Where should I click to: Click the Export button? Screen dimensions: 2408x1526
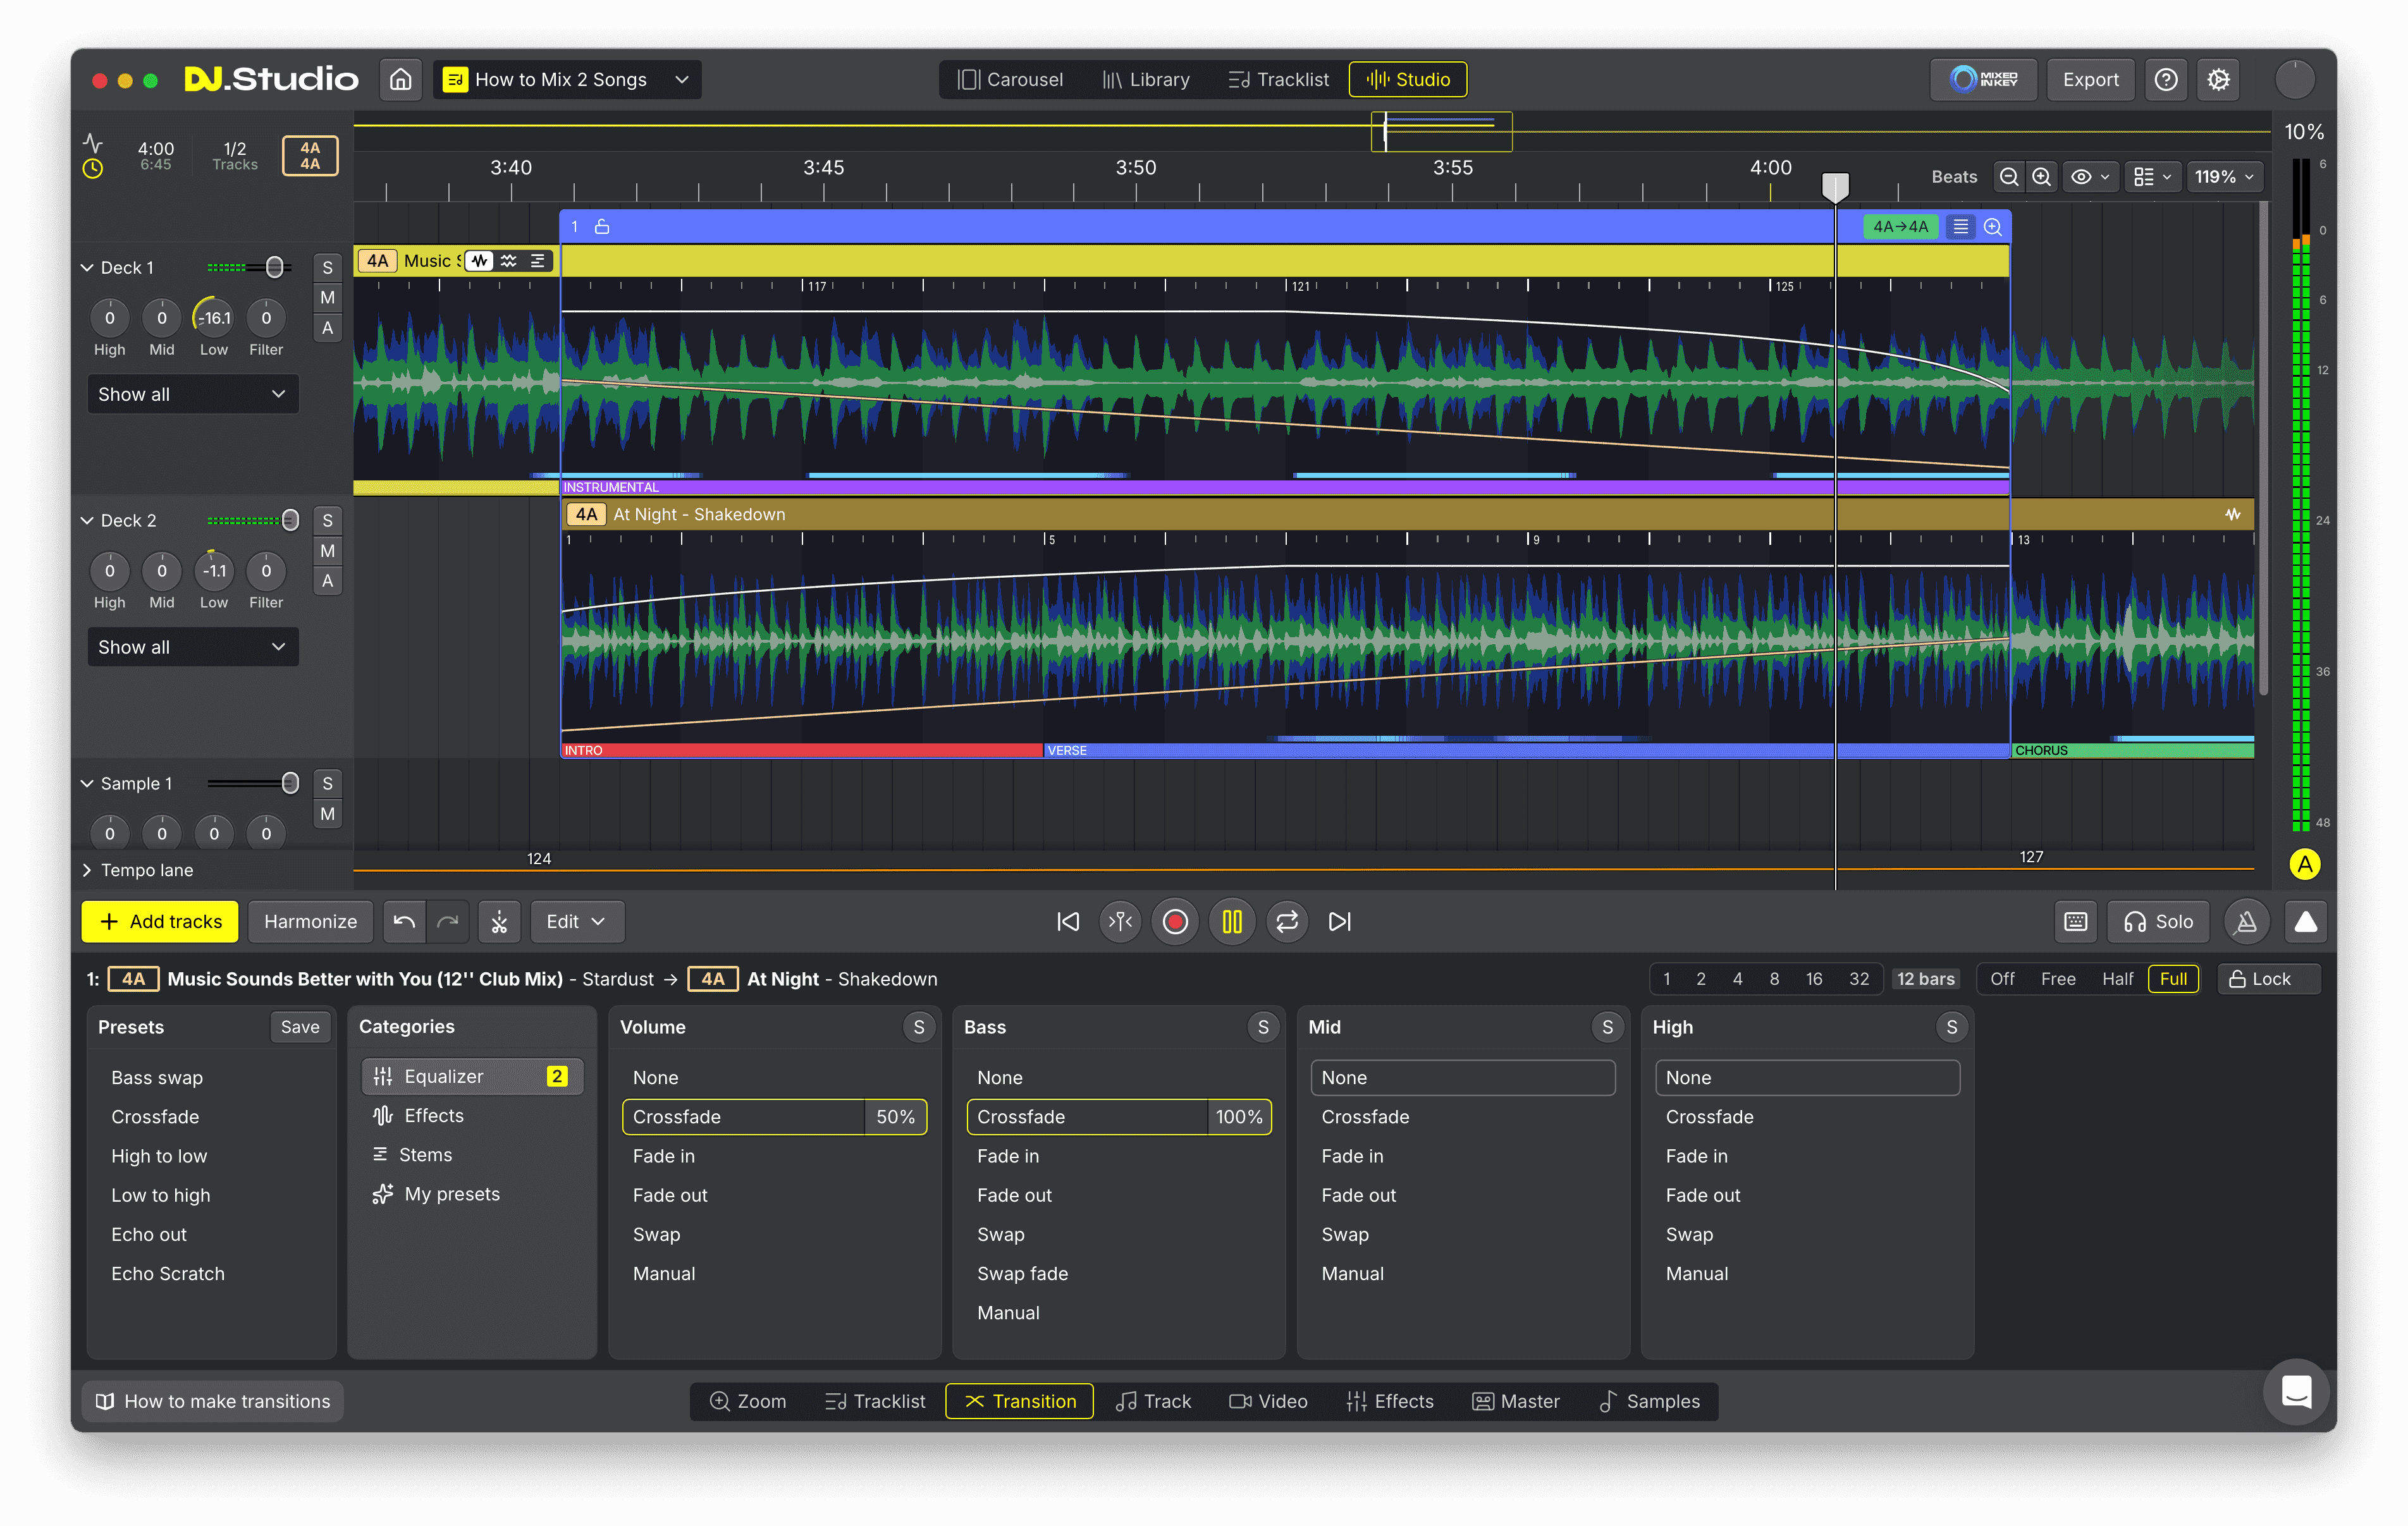tap(2090, 79)
